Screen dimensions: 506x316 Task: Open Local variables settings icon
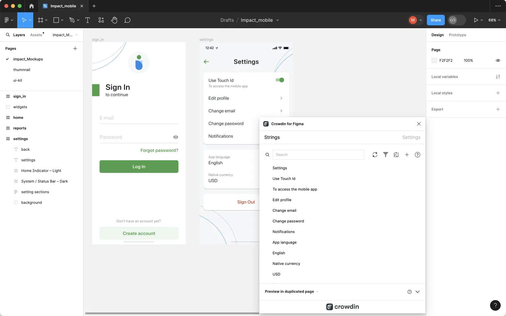(498, 77)
